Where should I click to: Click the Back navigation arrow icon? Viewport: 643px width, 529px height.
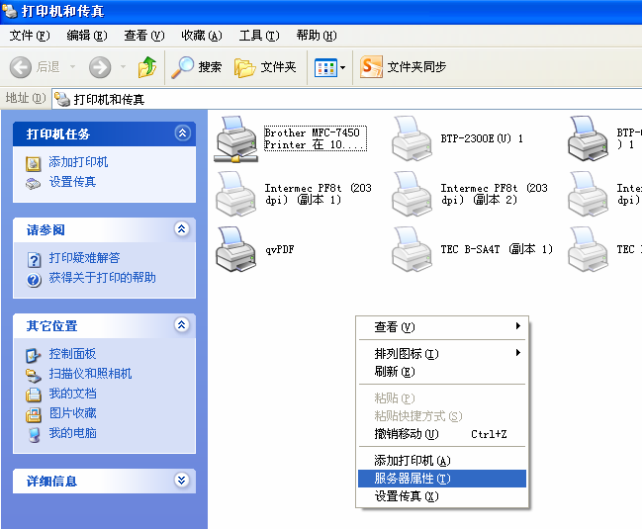21,67
